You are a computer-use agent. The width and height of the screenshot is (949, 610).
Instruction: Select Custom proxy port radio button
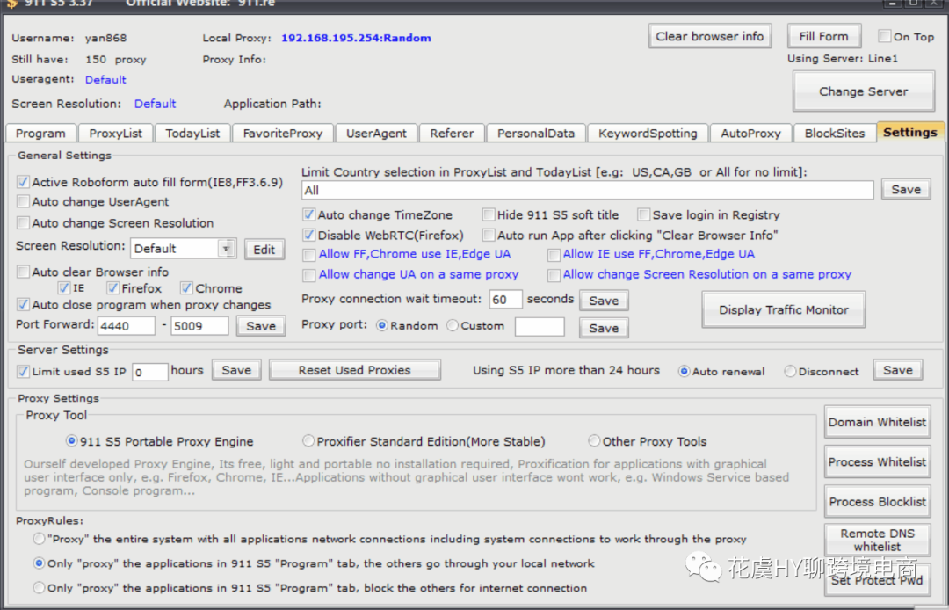pos(453,326)
